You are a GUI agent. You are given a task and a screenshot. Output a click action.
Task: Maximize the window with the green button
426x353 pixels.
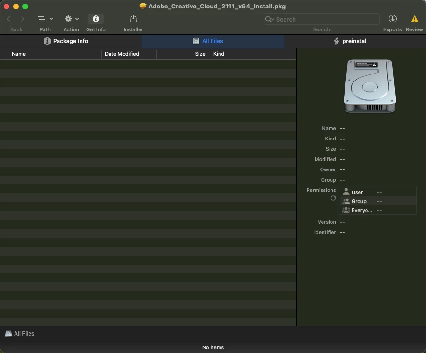click(25, 7)
